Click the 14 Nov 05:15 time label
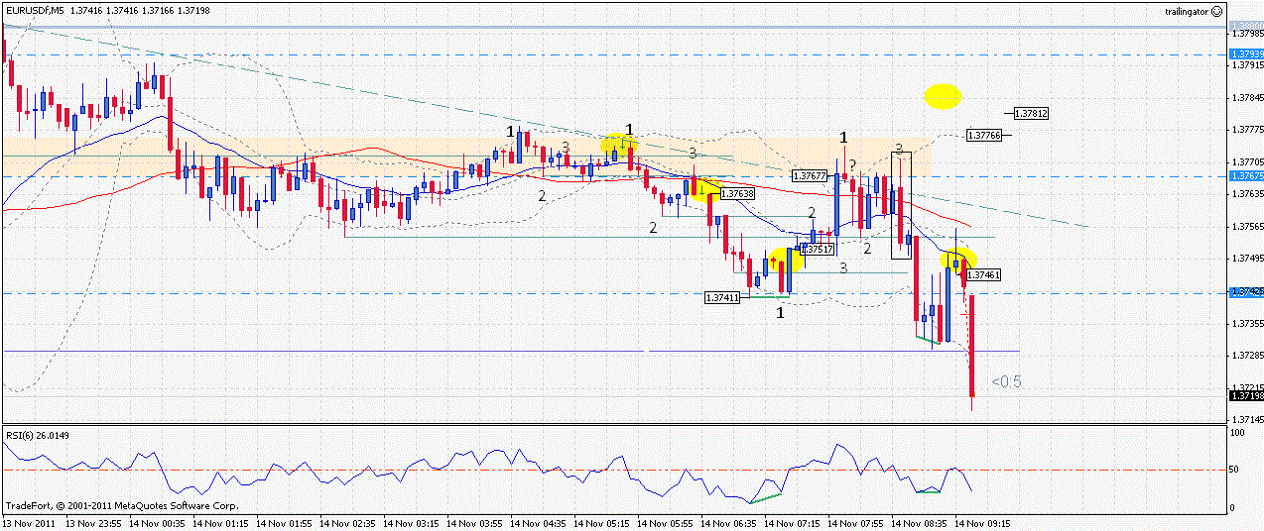1264x531 pixels. pos(600,522)
